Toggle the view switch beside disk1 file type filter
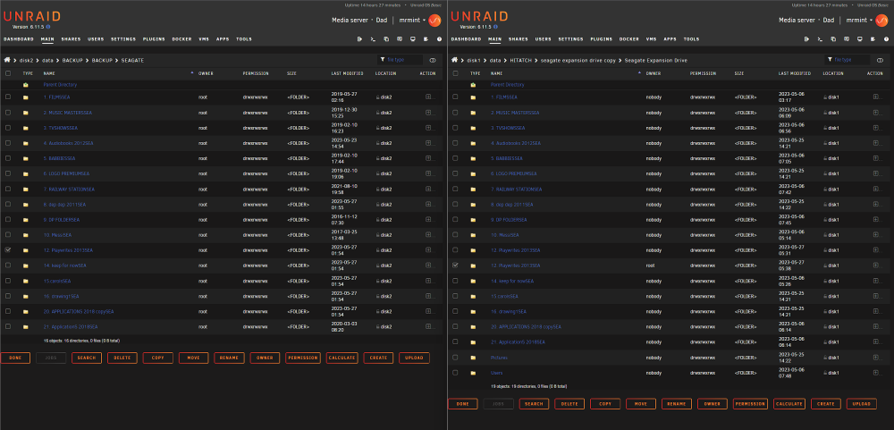Viewport: 894px width, 430px height. tap(880, 60)
